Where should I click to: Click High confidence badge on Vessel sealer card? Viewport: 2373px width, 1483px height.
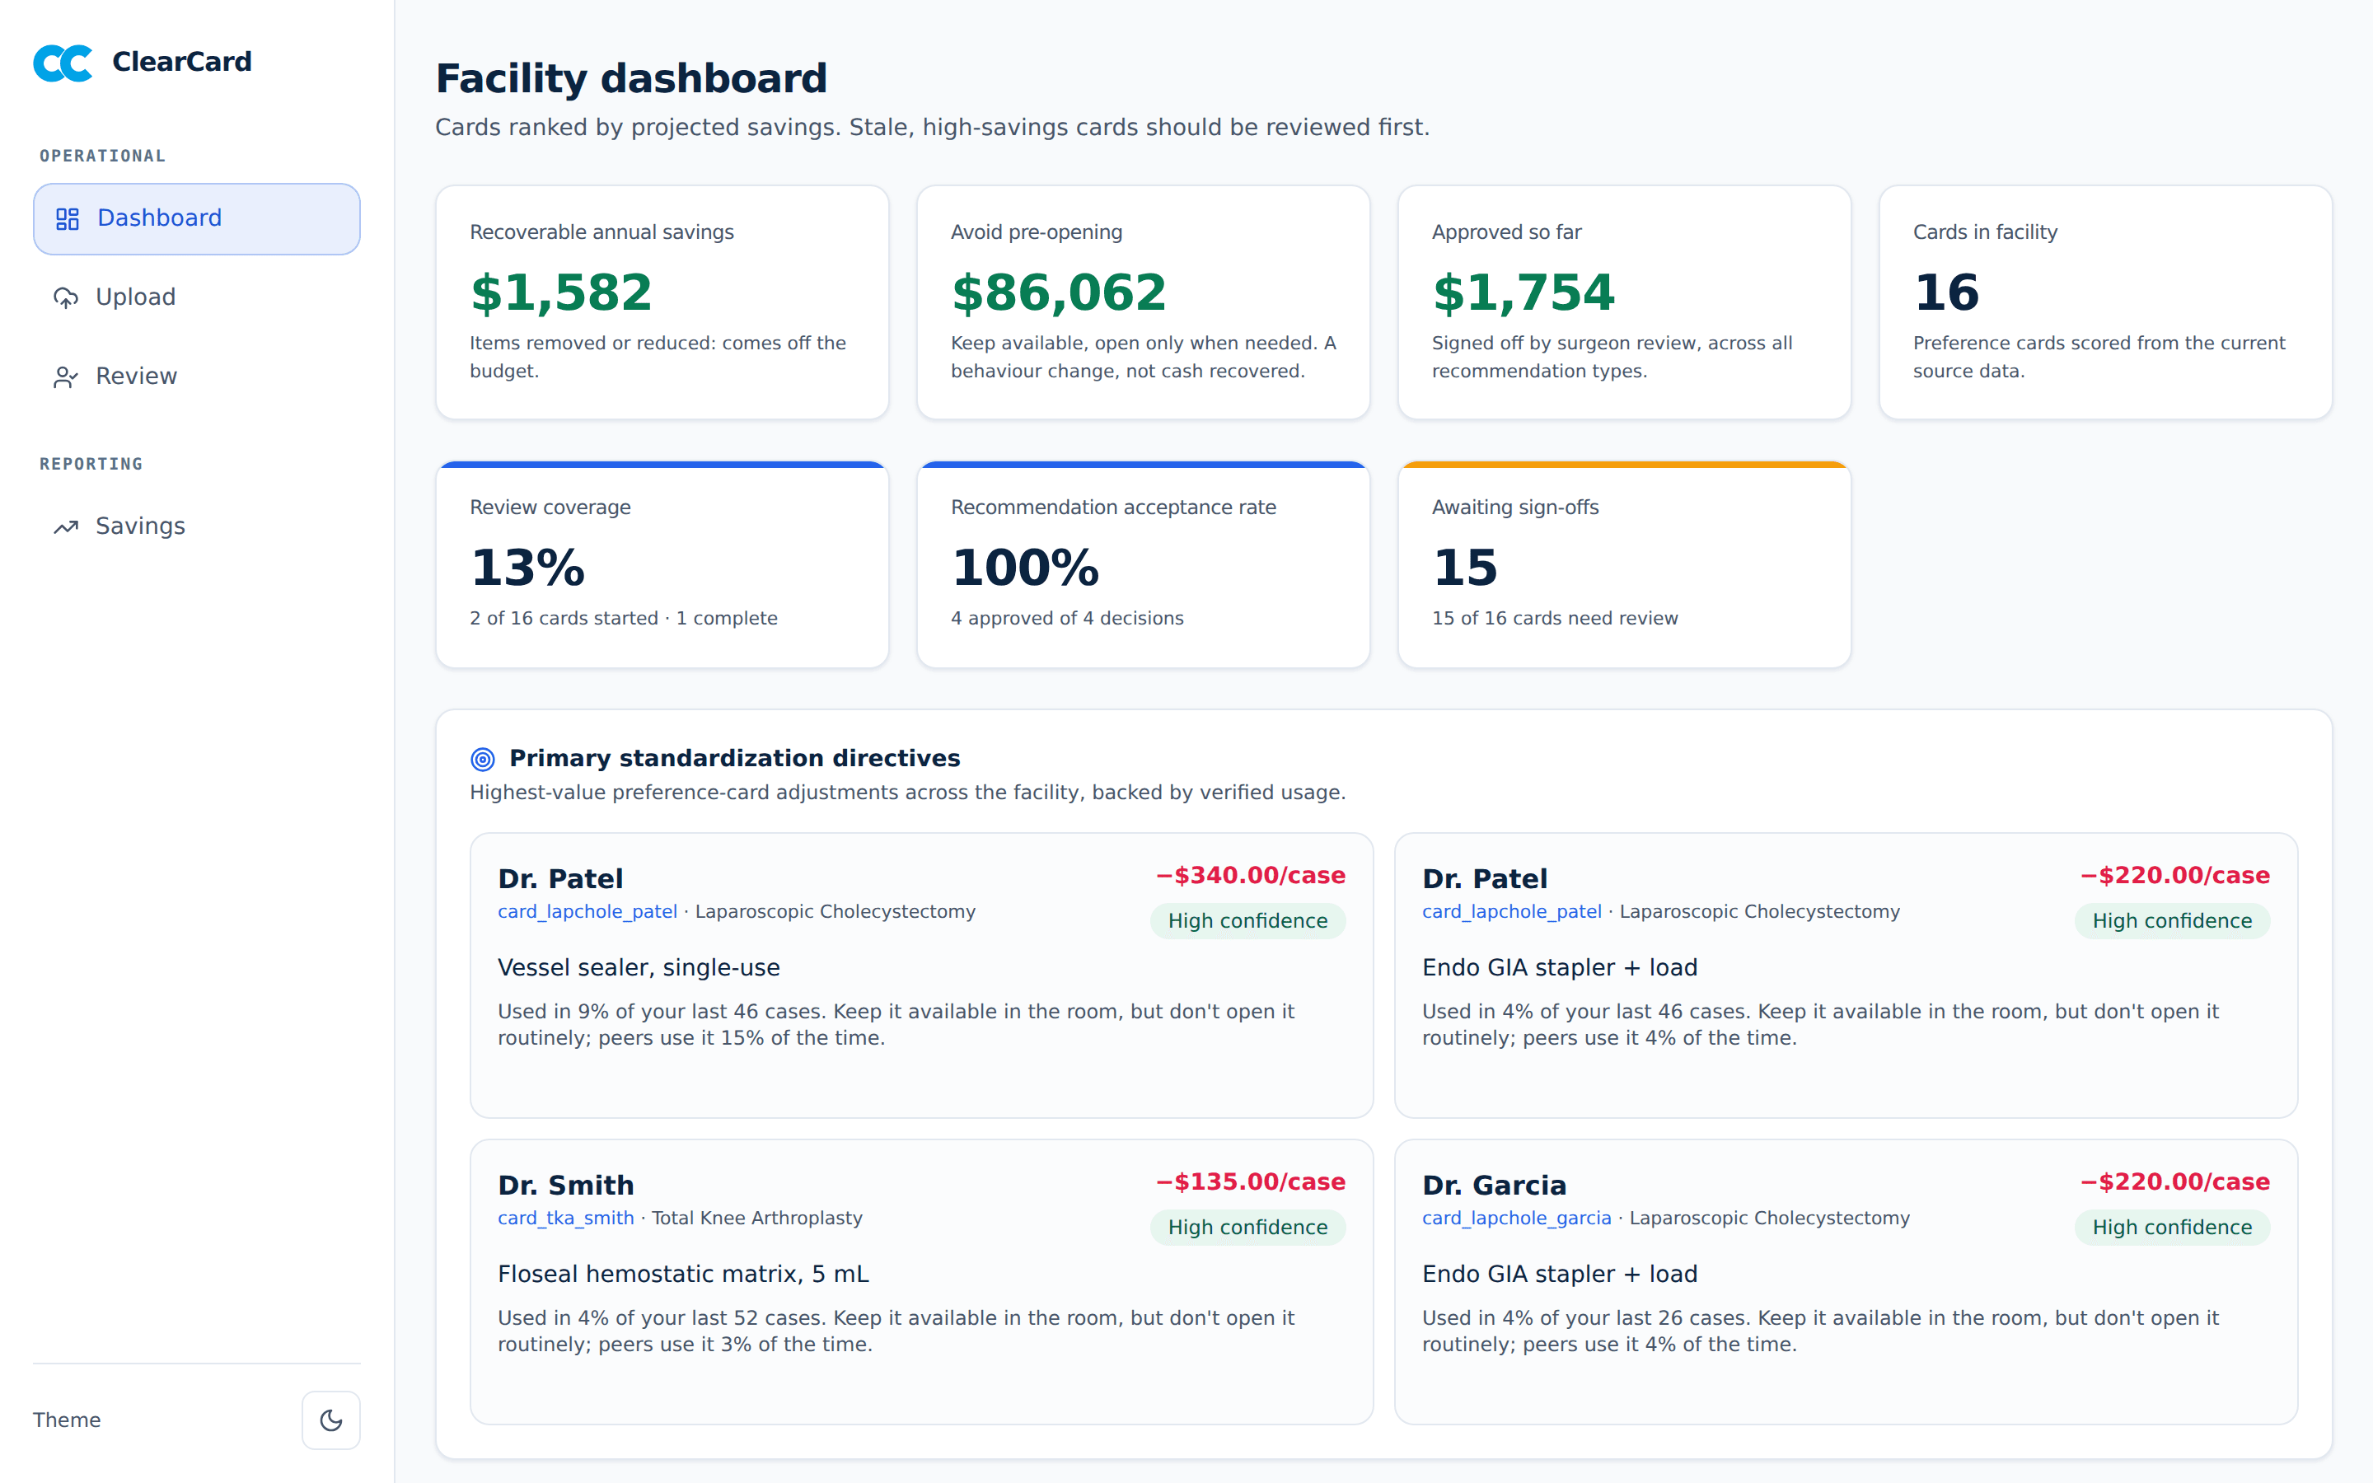[x=1247, y=921]
